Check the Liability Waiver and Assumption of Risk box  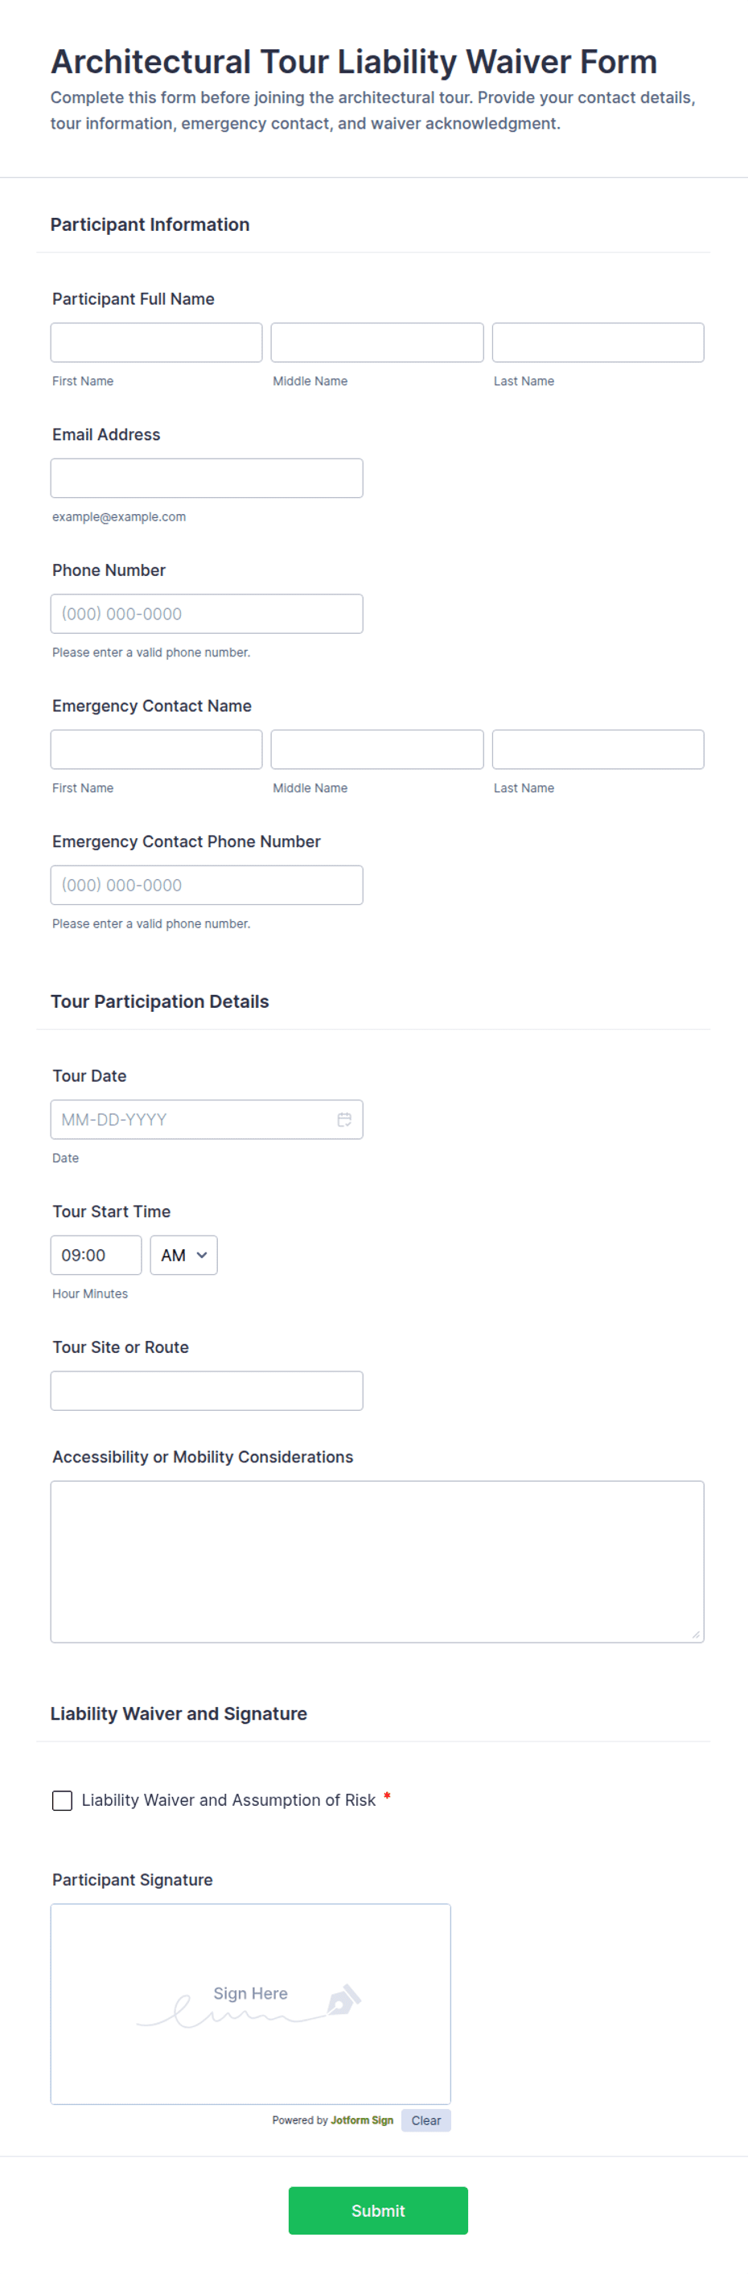(x=63, y=1800)
